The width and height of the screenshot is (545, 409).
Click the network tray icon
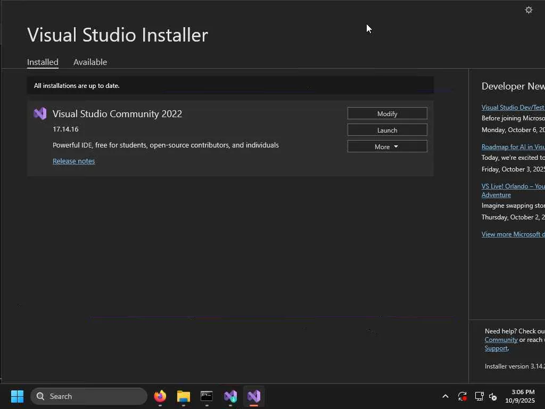[479, 396]
